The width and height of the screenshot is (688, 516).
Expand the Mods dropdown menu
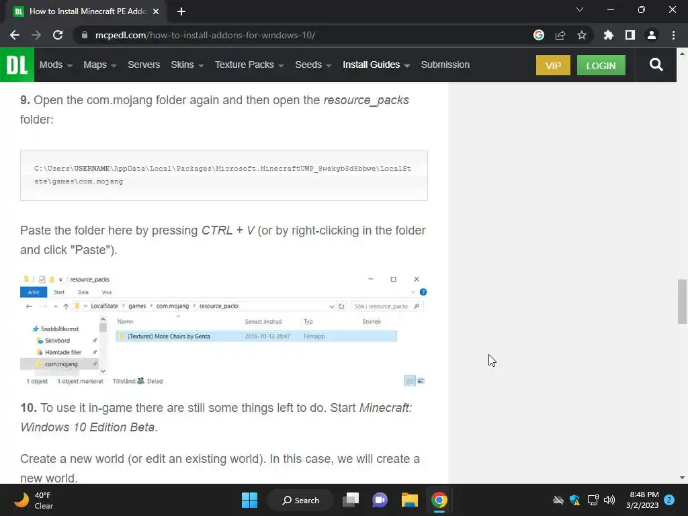coord(56,65)
